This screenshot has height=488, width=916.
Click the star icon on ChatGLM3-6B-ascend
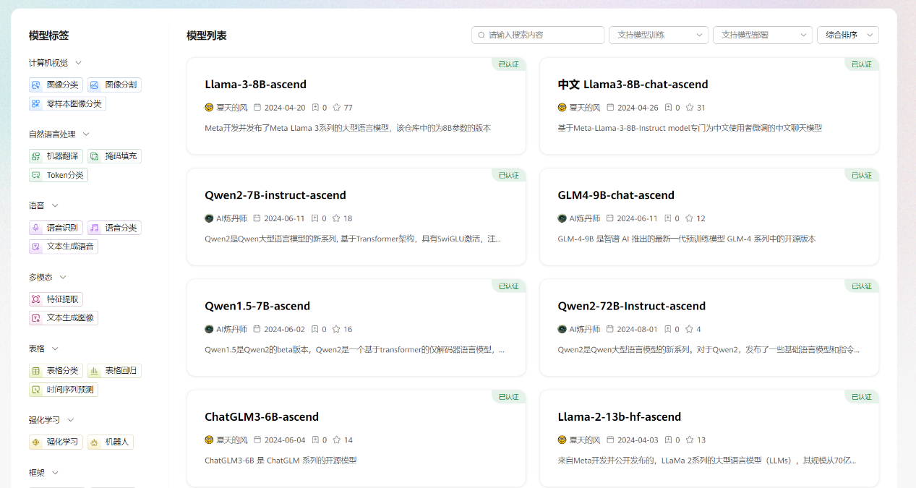point(336,440)
